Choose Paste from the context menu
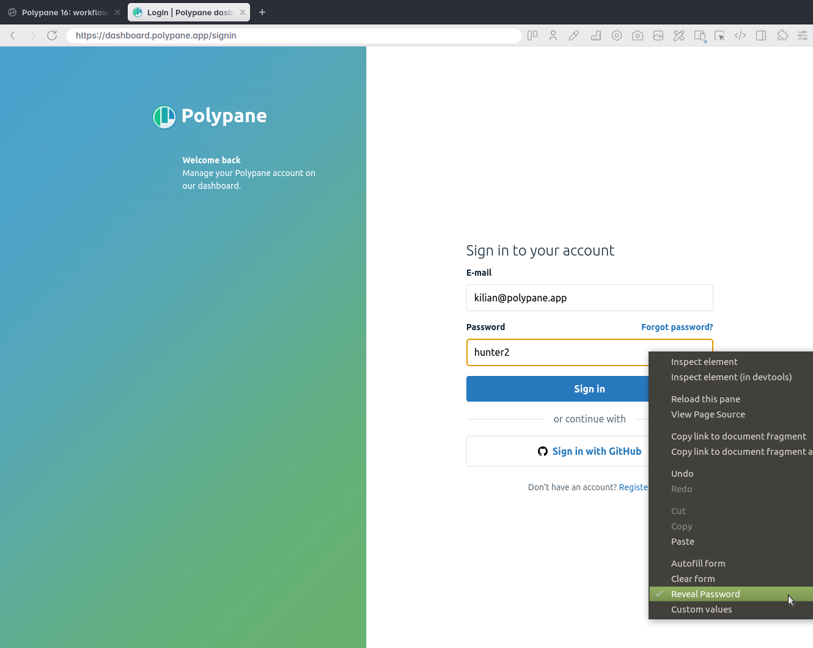813x648 pixels. coord(731,542)
